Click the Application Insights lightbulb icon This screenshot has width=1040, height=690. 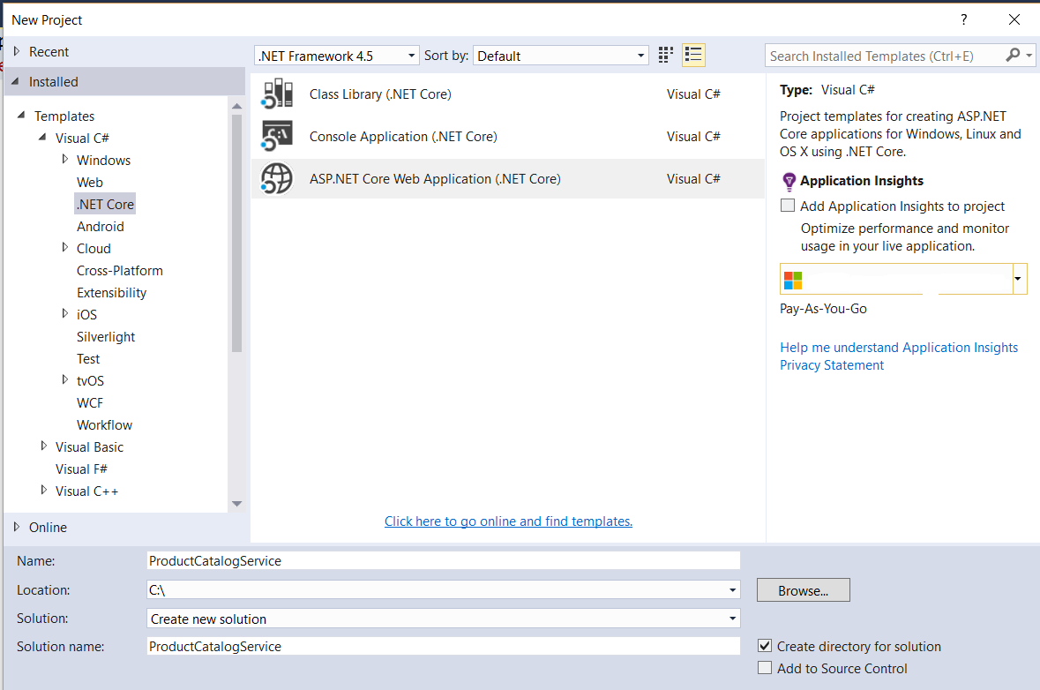(789, 181)
